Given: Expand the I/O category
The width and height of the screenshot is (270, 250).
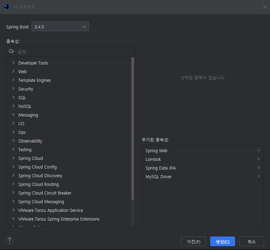Looking at the screenshot, I should tap(13, 123).
